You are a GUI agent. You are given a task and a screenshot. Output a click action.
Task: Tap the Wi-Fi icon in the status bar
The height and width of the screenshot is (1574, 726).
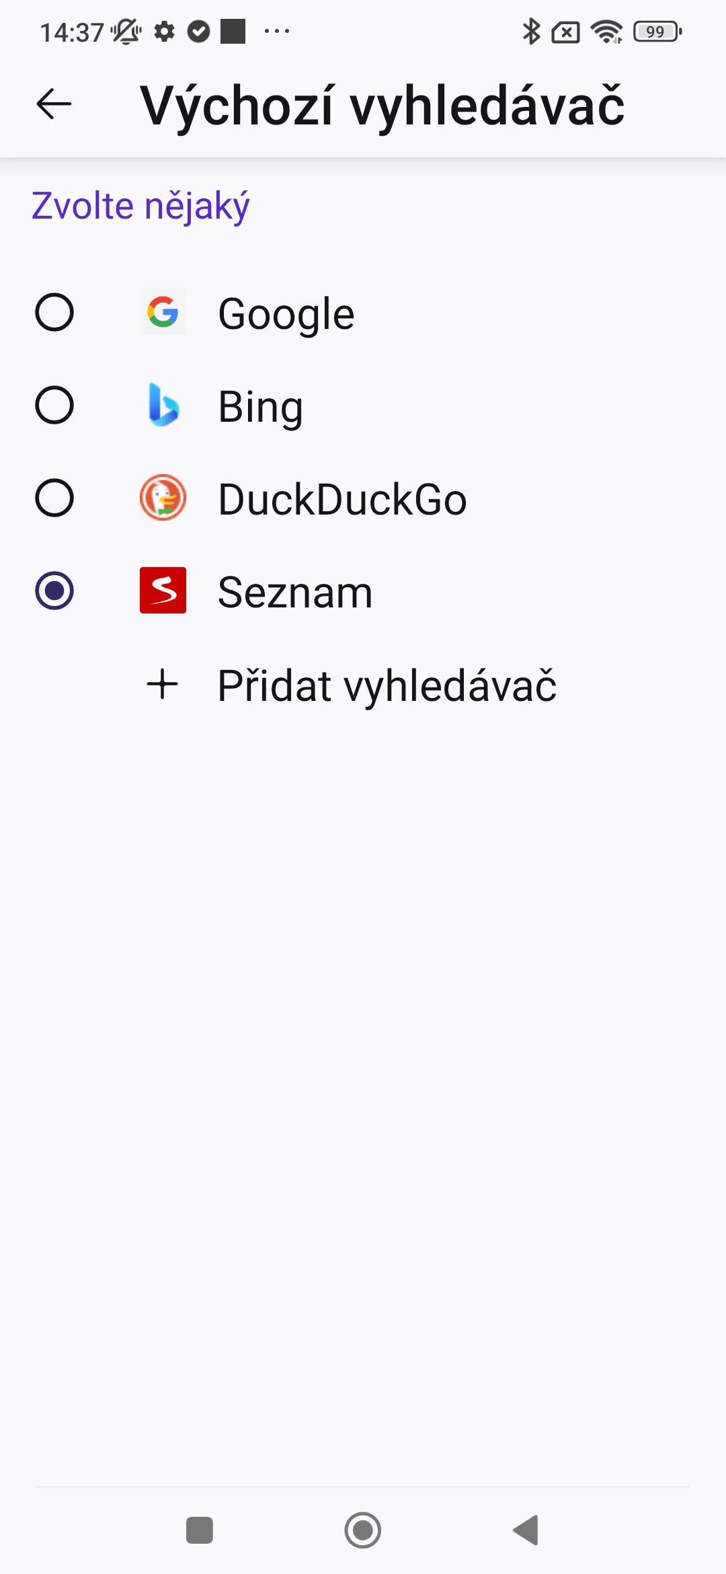click(607, 31)
